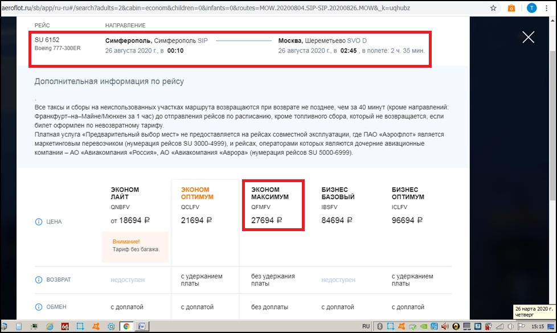Image resolution: width=557 pixels, height=333 pixels.
Task: Open the Word document in the taskbar
Action: [x=142, y=326]
